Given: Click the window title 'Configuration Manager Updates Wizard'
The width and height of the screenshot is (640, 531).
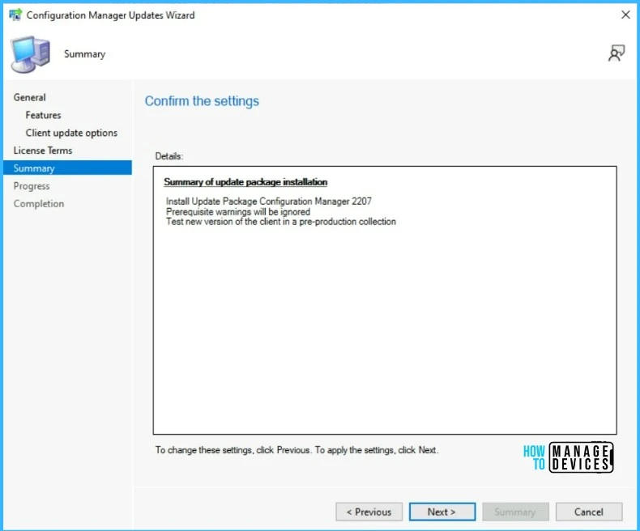Looking at the screenshot, I should 111,15.
